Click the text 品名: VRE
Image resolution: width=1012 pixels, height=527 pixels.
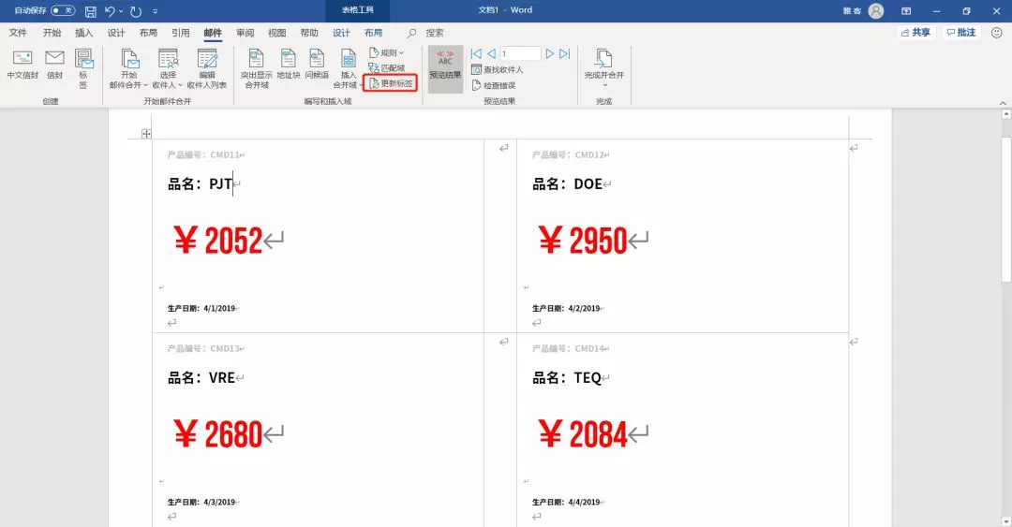pyautogui.click(x=201, y=377)
